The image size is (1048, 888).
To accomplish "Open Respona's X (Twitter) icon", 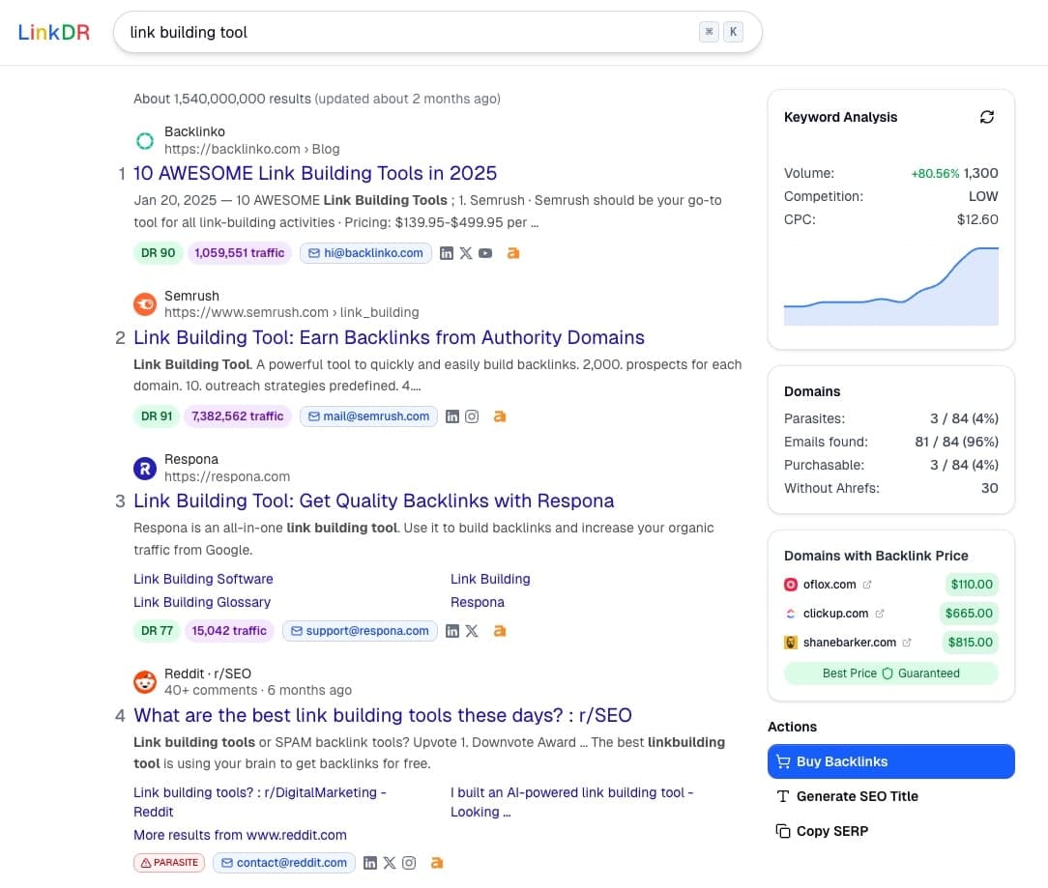I will coord(472,631).
